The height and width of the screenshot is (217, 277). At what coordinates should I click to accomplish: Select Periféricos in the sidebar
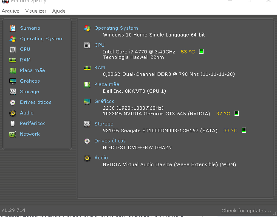[x=33, y=123]
